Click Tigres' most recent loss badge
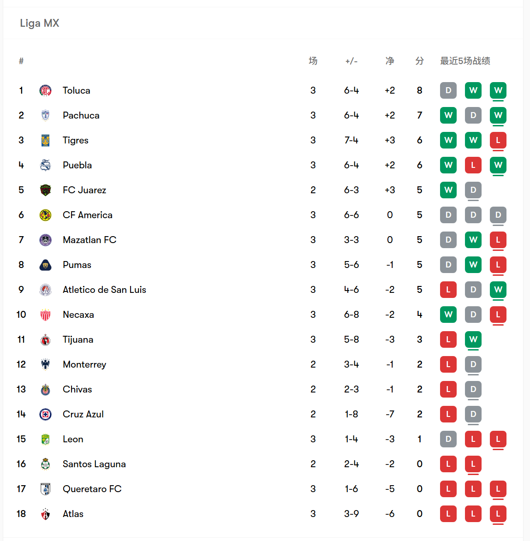Image resolution: width=530 pixels, height=541 pixels. click(498, 140)
